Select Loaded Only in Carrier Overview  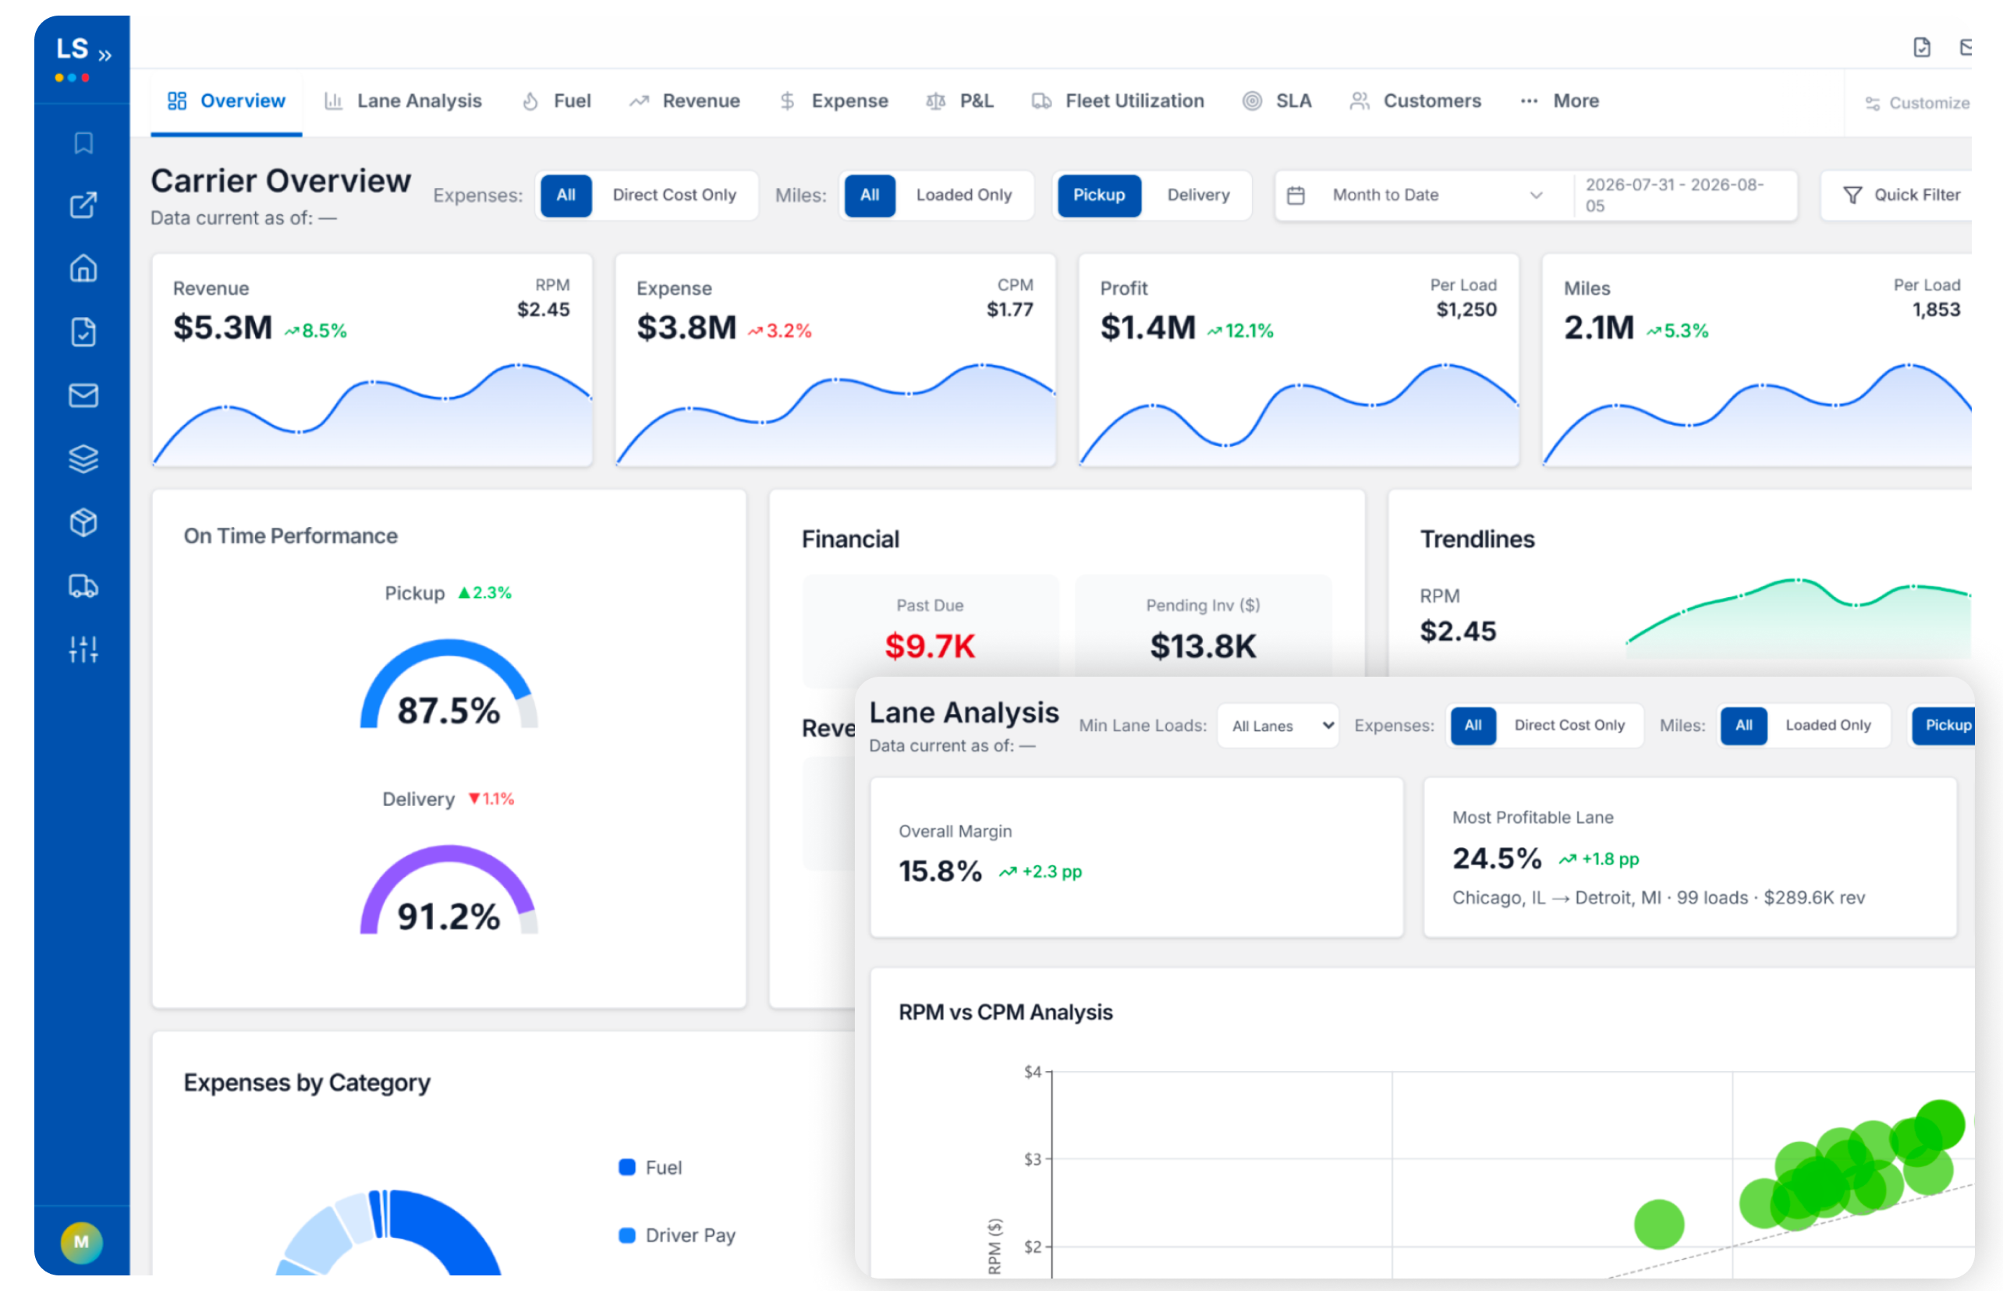click(x=964, y=196)
